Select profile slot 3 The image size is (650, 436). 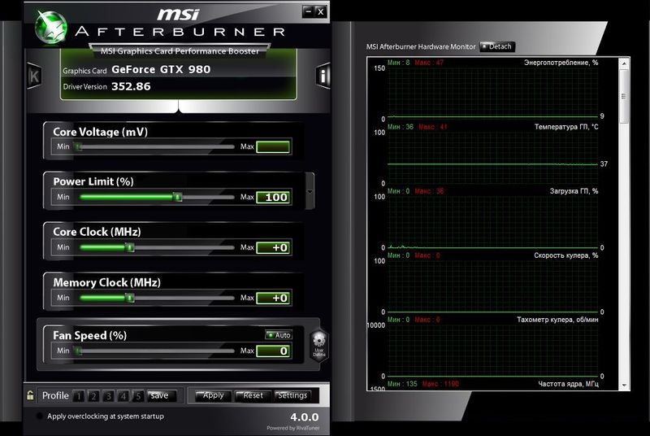coord(109,396)
